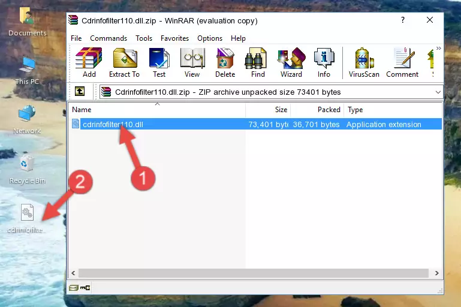461x307 pixels.
Task: Open the Commands menu
Action: pos(109,38)
